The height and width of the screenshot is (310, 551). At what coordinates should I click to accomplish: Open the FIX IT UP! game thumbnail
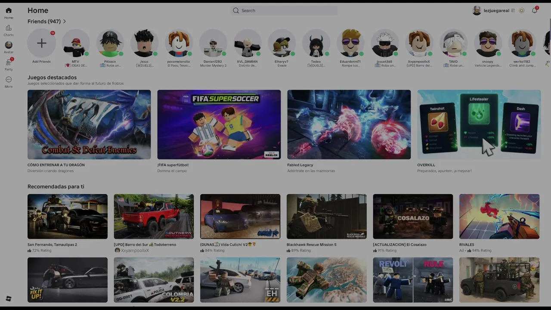[x=68, y=280]
